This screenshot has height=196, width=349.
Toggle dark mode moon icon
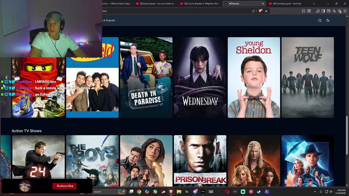328,20
